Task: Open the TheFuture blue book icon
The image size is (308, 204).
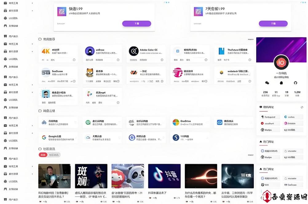Action: pos(221,51)
